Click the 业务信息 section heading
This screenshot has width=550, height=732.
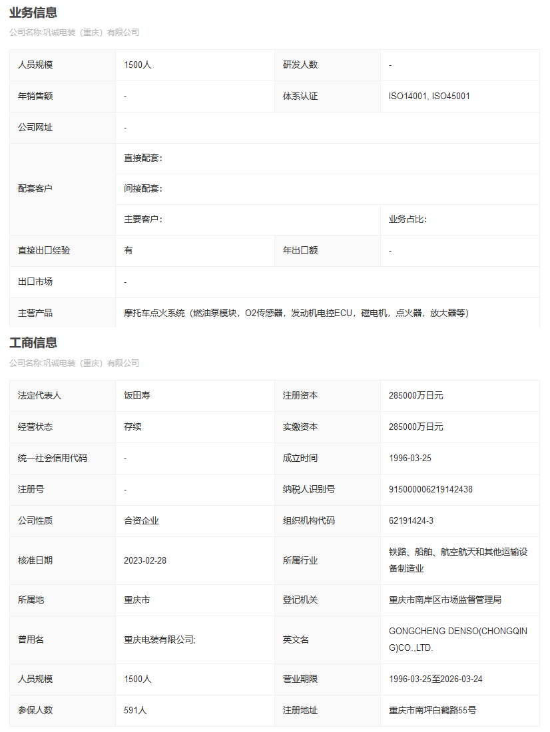[x=33, y=13]
